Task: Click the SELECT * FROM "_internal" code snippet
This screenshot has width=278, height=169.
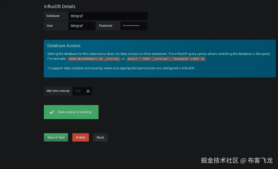Action: [x=166, y=59]
